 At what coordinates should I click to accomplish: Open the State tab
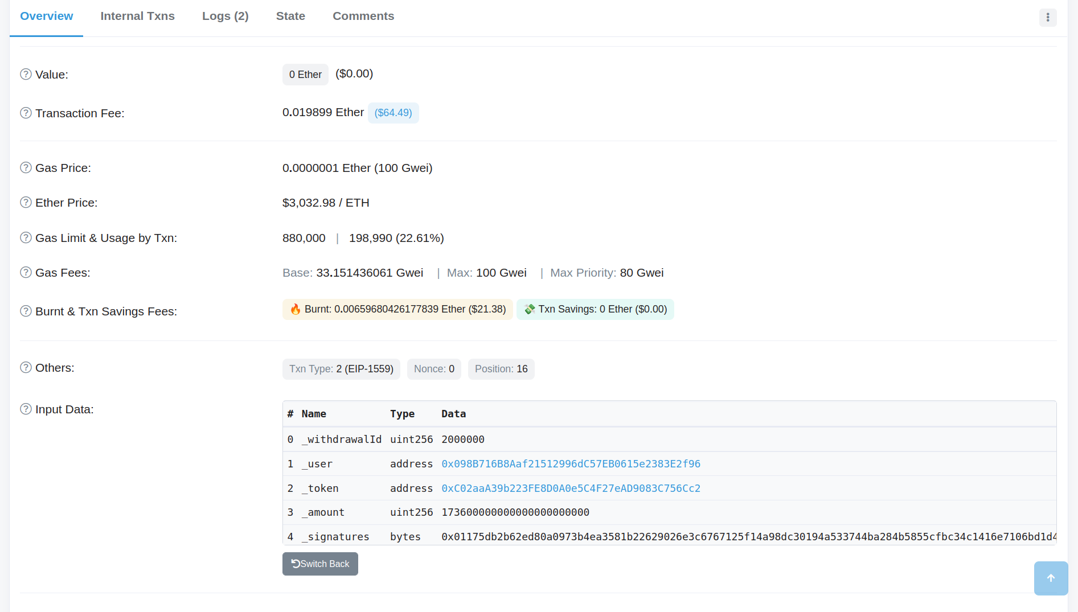pos(290,16)
